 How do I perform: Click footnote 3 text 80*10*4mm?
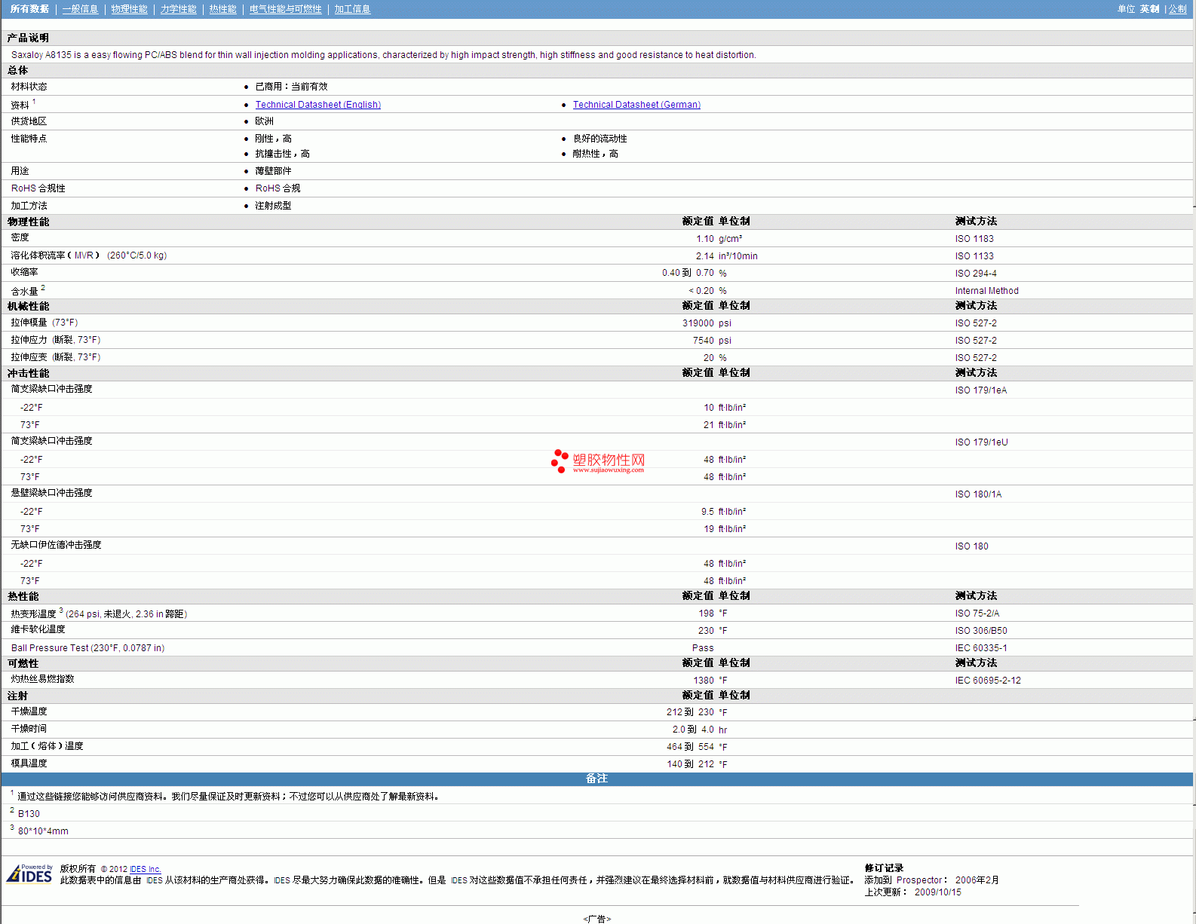(43, 831)
